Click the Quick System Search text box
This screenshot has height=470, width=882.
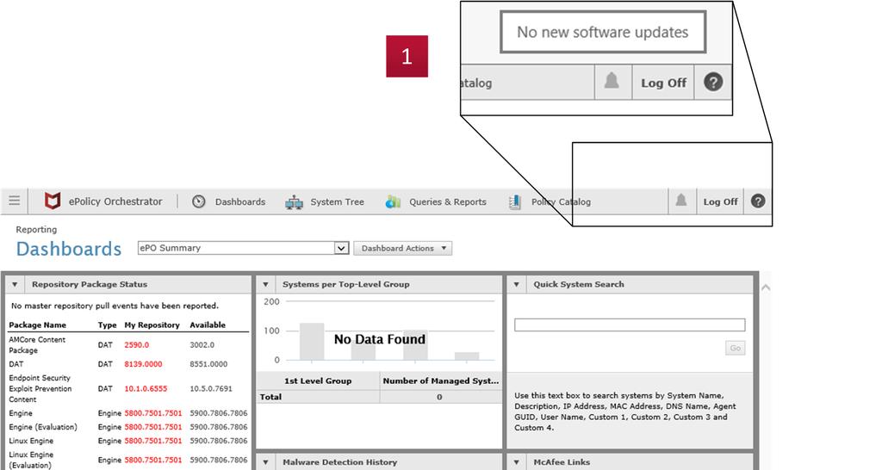point(630,325)
